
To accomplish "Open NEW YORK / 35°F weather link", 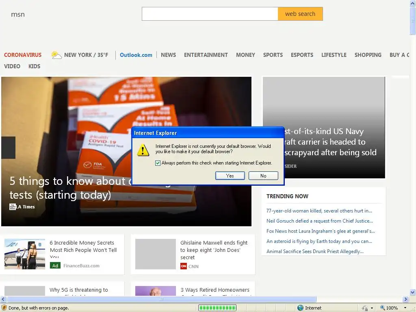I will pos(86,55).
